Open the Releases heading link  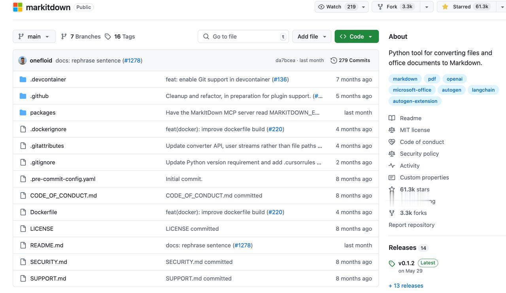402,248
